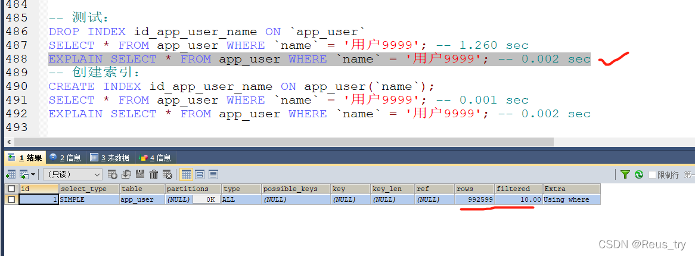The width and height of the screenshot is (695, 256).
Task: Click line number 493 in the gutter
Action: (x=16, y=127)
